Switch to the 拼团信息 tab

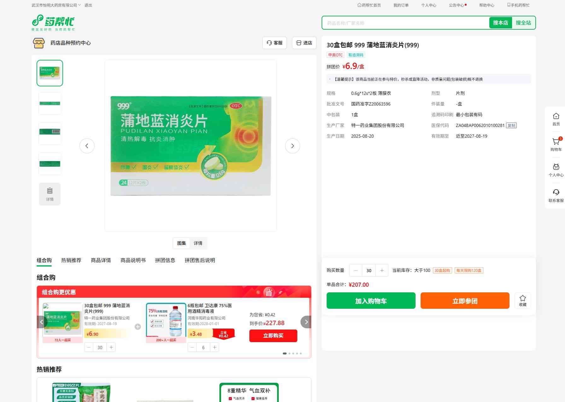[x=165, y=260]
